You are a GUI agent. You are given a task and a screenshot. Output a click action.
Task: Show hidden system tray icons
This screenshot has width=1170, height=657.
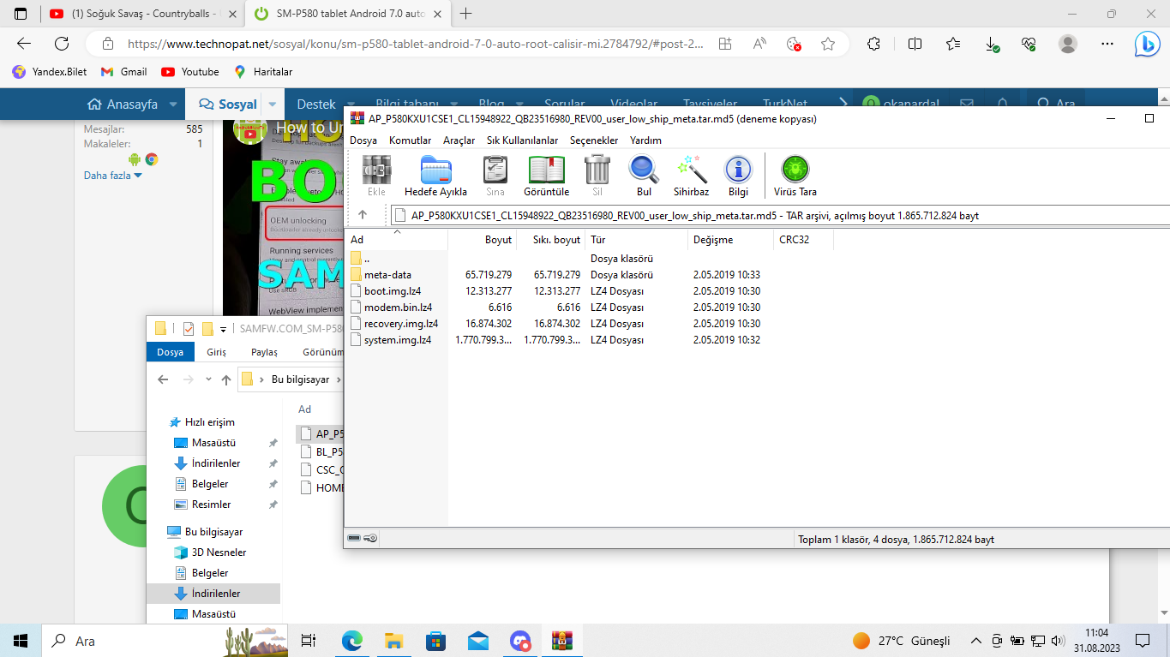975,641
